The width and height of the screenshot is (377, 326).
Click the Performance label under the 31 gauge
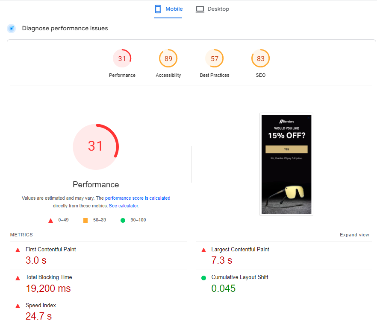(x=122, y=75)
